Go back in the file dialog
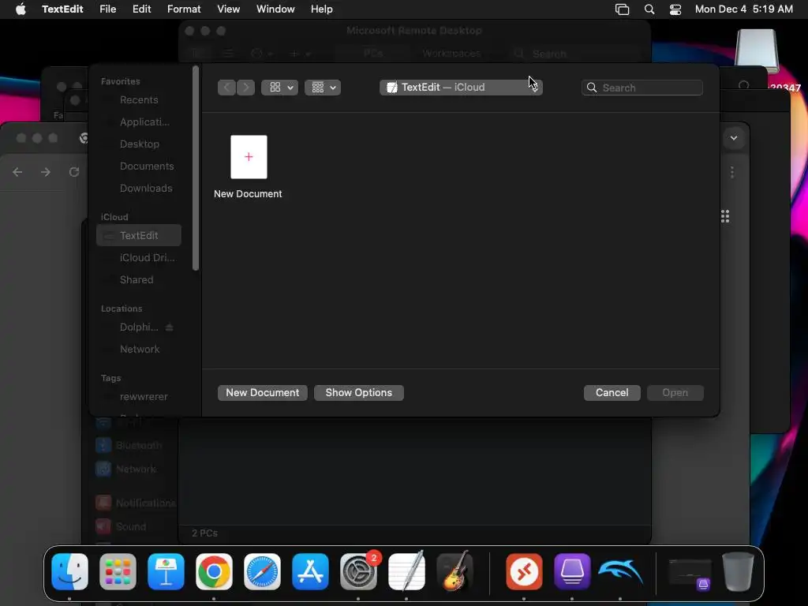This screenshot has height=606, width=808. pyautogui.click(x=226, y=88)
